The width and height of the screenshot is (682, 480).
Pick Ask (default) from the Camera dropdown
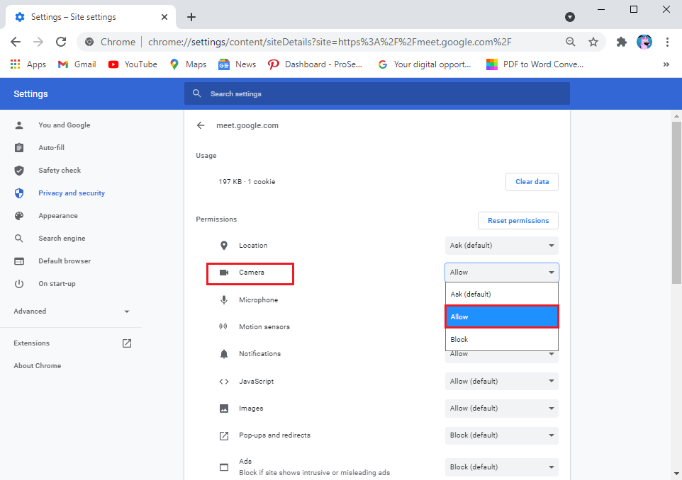[501, 294]
